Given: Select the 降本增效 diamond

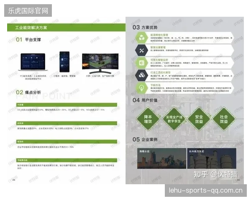Looking at the screenshot, I should tap(148, 119).
